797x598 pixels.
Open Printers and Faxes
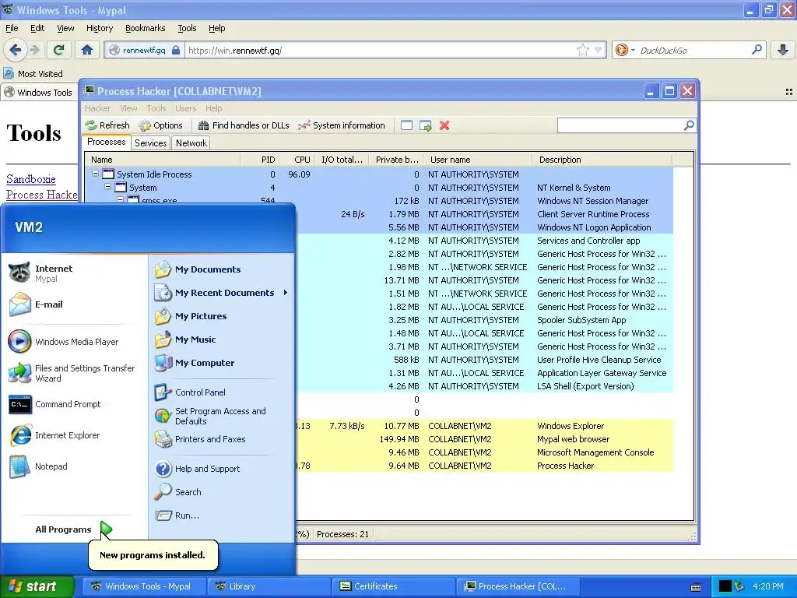[x=200, y=439]
